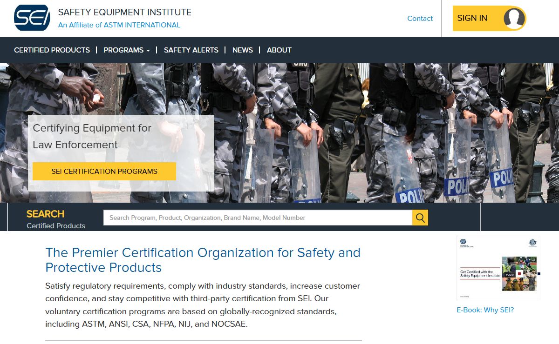
Task: Click the SEARCH Certified Products label
Action: click(x=56, y=219)
